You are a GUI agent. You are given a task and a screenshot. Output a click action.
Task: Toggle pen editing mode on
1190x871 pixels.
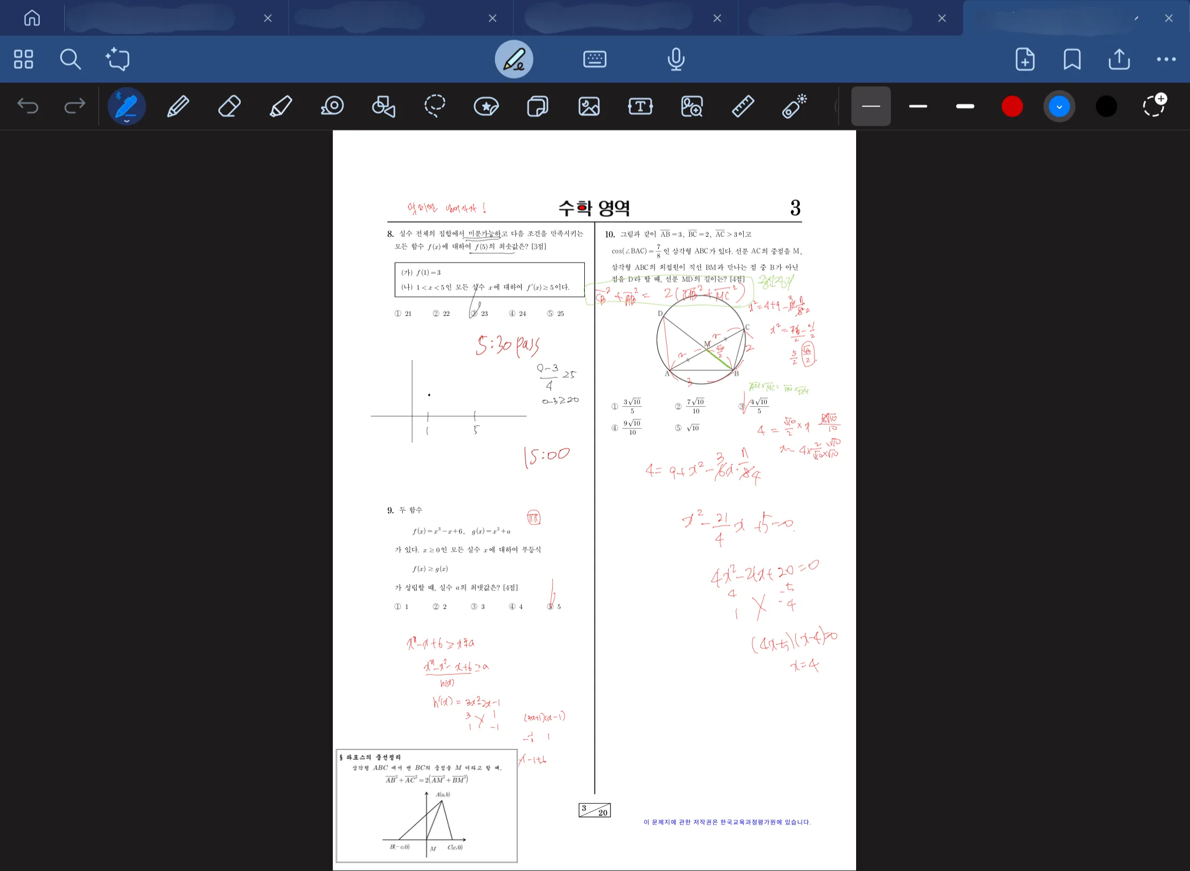point(514,59)
